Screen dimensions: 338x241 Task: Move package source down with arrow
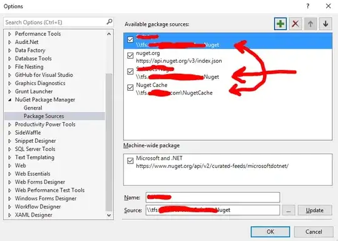coord(325,24)
